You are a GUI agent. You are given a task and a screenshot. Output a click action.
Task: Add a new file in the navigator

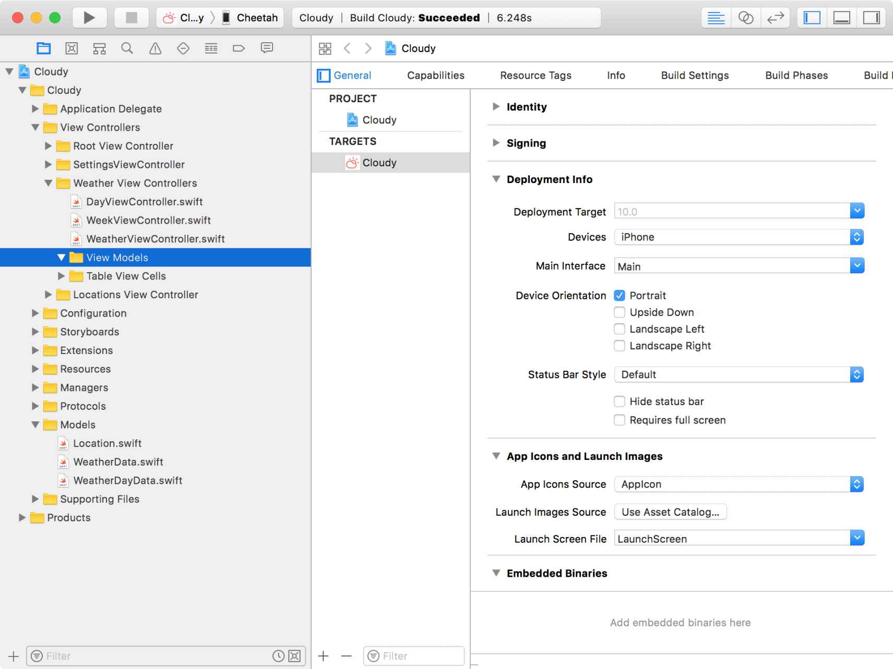pyautogui.click(x=14, y=656)
